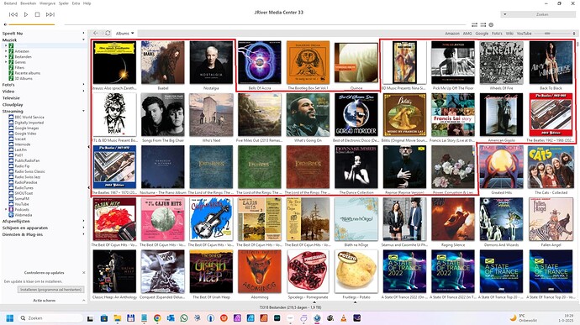This screenshot has width=580, height=325.
Task: Open the Help menu
Action: tap(87, 3)
